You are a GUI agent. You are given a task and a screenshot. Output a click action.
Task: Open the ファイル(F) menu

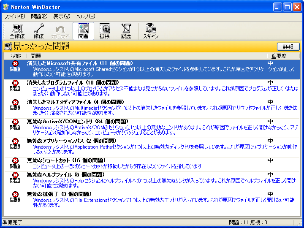[x=15, y=16]
